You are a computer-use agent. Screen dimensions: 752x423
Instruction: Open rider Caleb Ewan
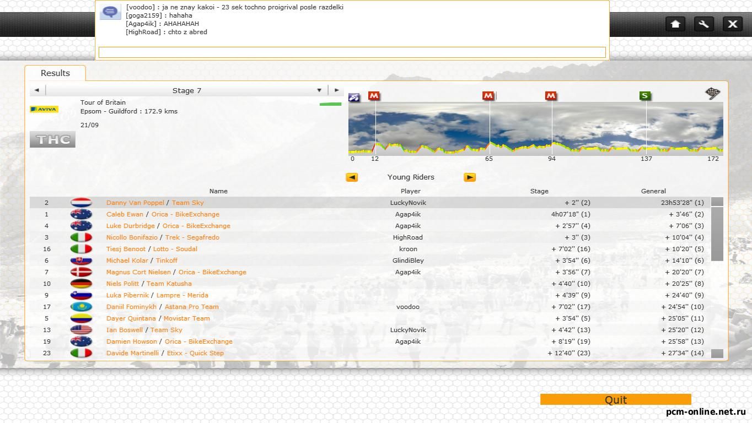click(125, 214)
